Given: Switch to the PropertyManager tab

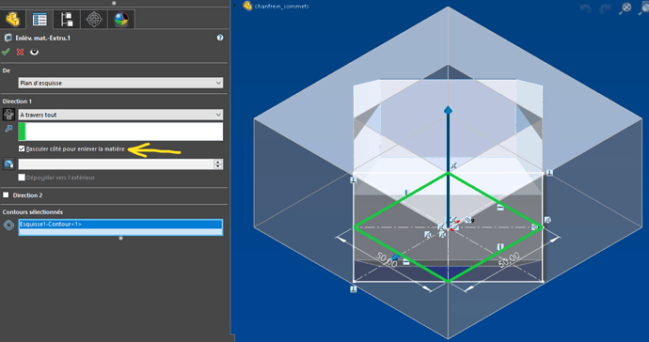Looking at the screenshot, I should (40, 19).
